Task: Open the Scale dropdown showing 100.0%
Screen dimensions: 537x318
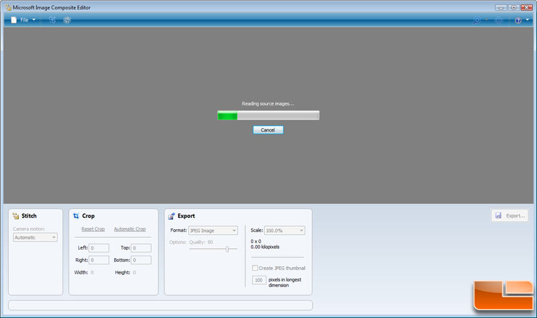Action: (285, 230)
